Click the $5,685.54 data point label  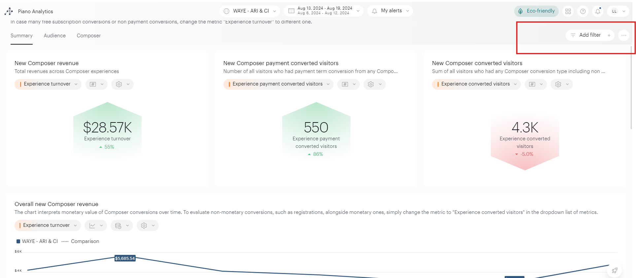[125, 258]
